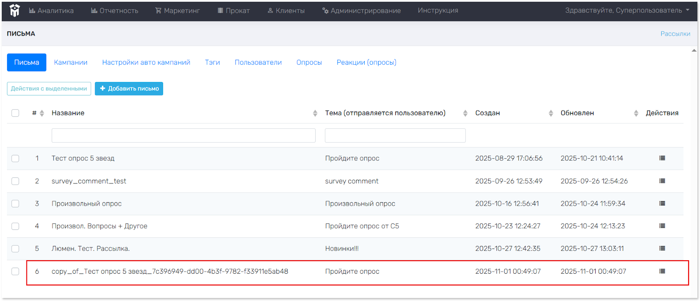Sort table by # column arrows
700x301 pixels.
click(42, 113)
